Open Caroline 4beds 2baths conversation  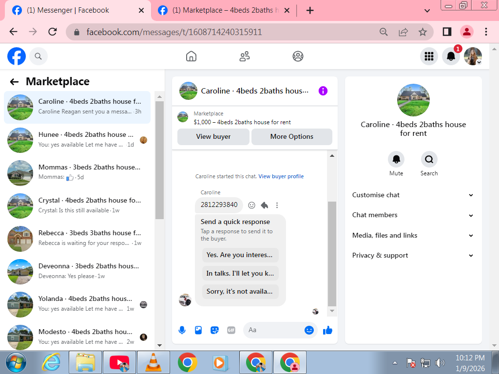tap(77, 107)
